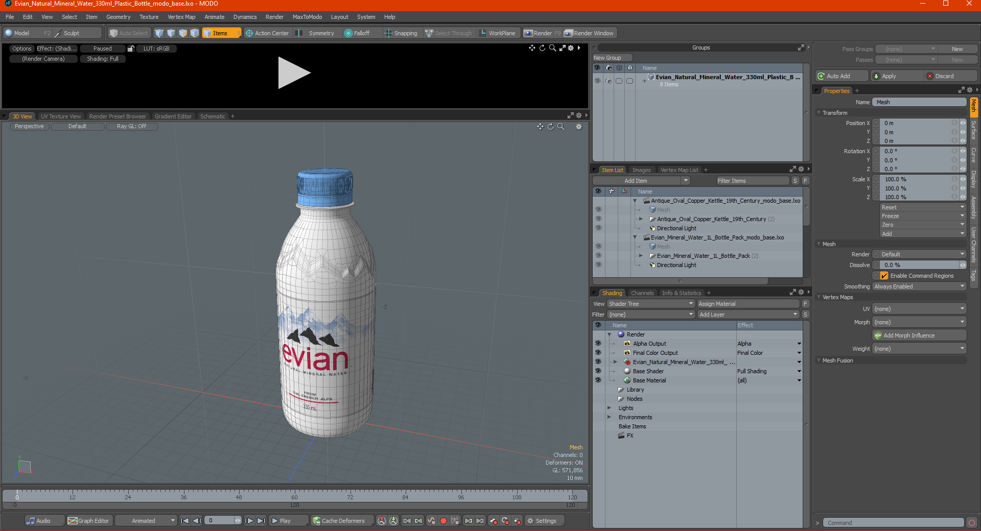Open Add Layer dropdown

(748, 315)
